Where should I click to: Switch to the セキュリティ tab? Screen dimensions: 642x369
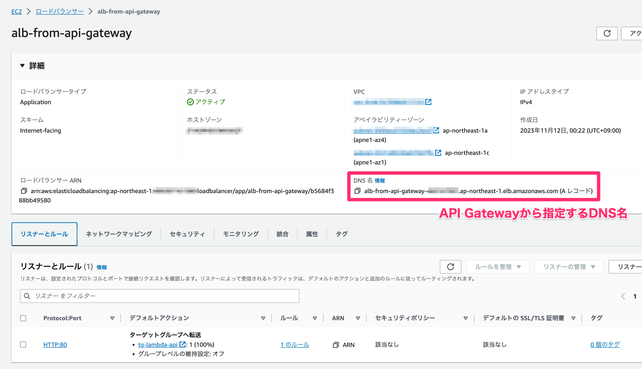(187, 234)
